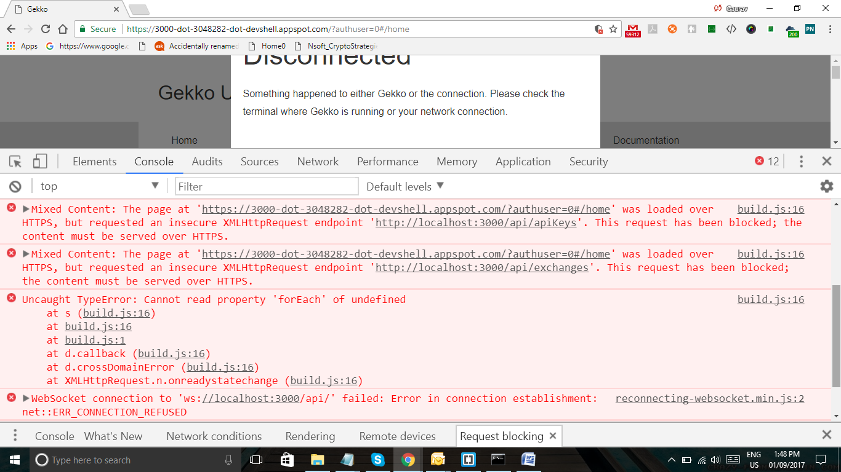This screenshot has height=472, width=841.
Task: Open the Network conditions drawer tab
Action: (x=214, y=436)
